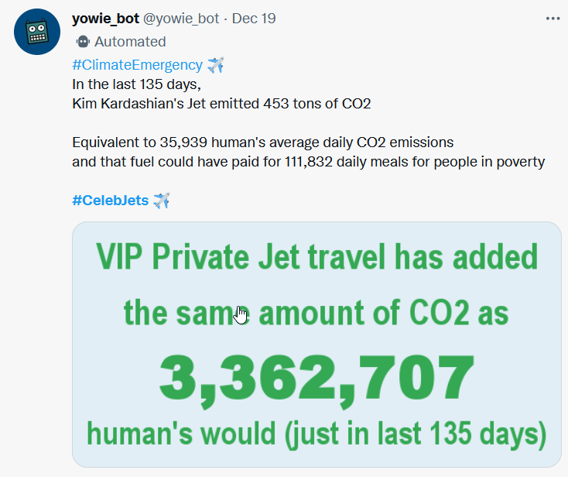Screen dimensions: 568x477
Task: Click the three-dot more options button
Action: pyautogui.click(x=552, y=18)
